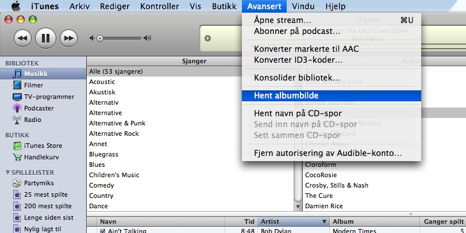Select the Akustisk genre

190,92
